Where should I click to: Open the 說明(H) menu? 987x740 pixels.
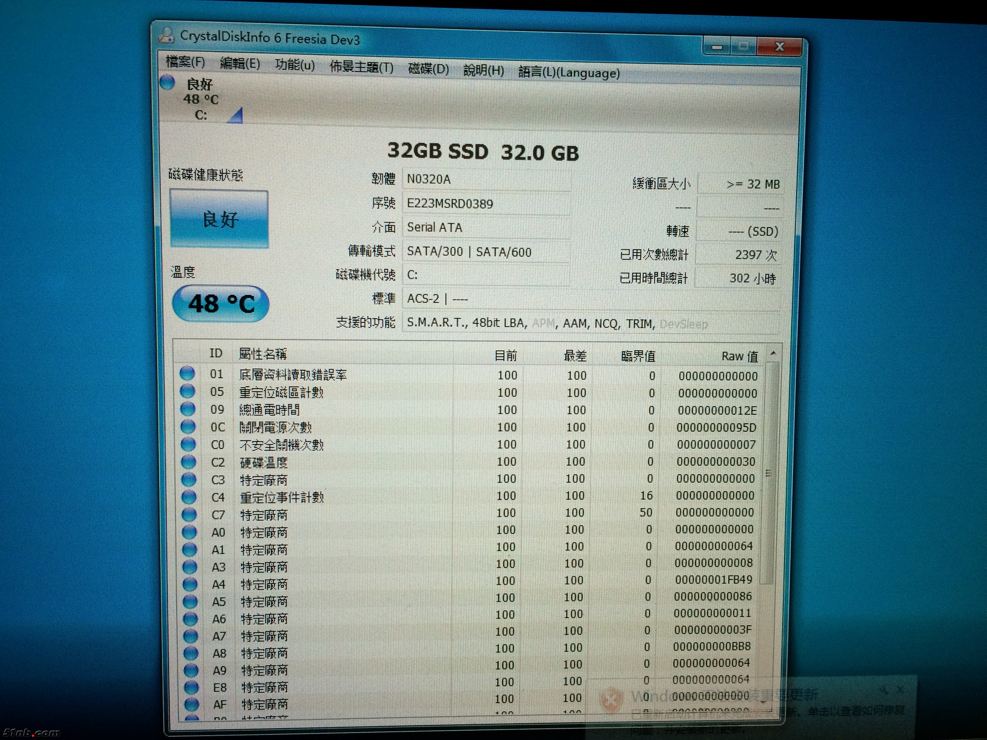tap(484, 70)
